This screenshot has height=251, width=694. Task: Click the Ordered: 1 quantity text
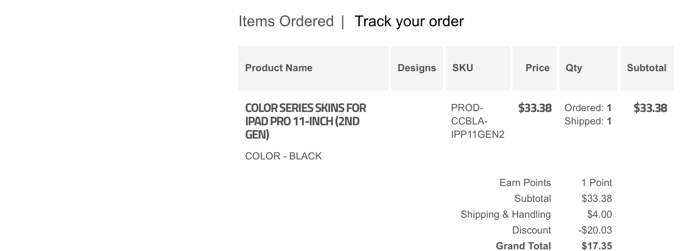588,108
